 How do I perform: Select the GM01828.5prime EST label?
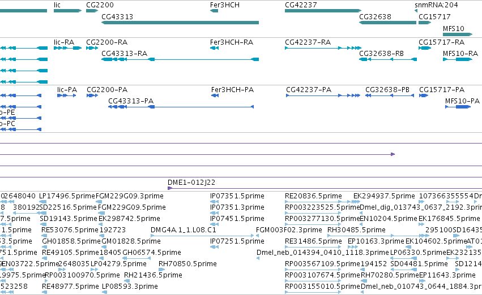131,241
